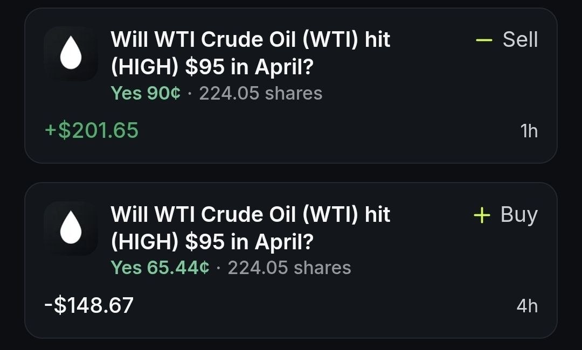Click the 4h timestamp on Buy card
Viewport: 582px width, 350px height.
coord(527,306)
